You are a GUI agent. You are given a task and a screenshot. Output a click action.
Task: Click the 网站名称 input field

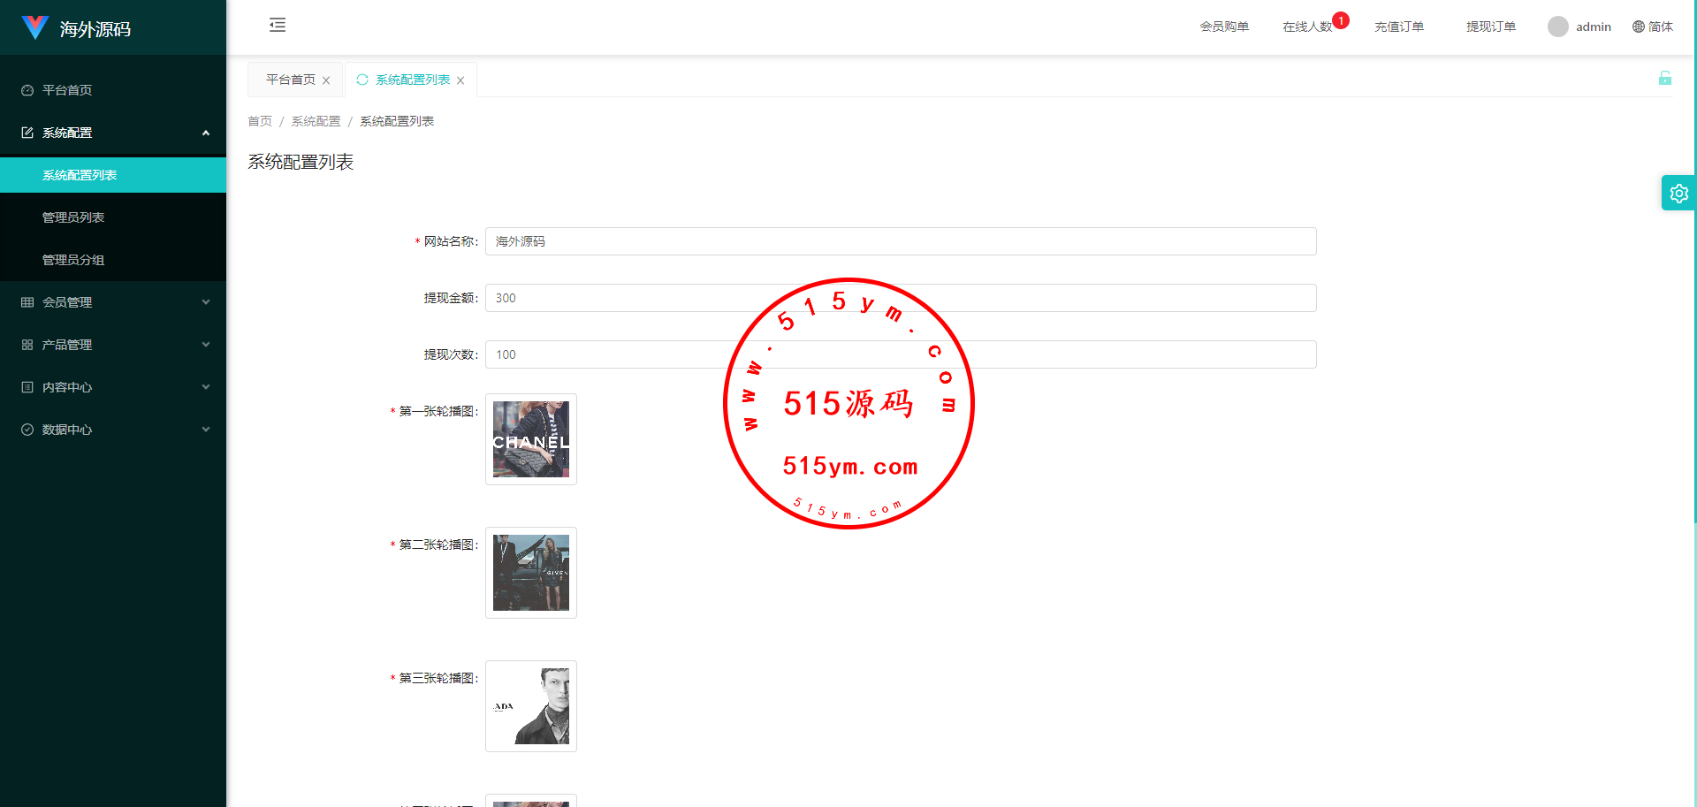click(900, 241)
